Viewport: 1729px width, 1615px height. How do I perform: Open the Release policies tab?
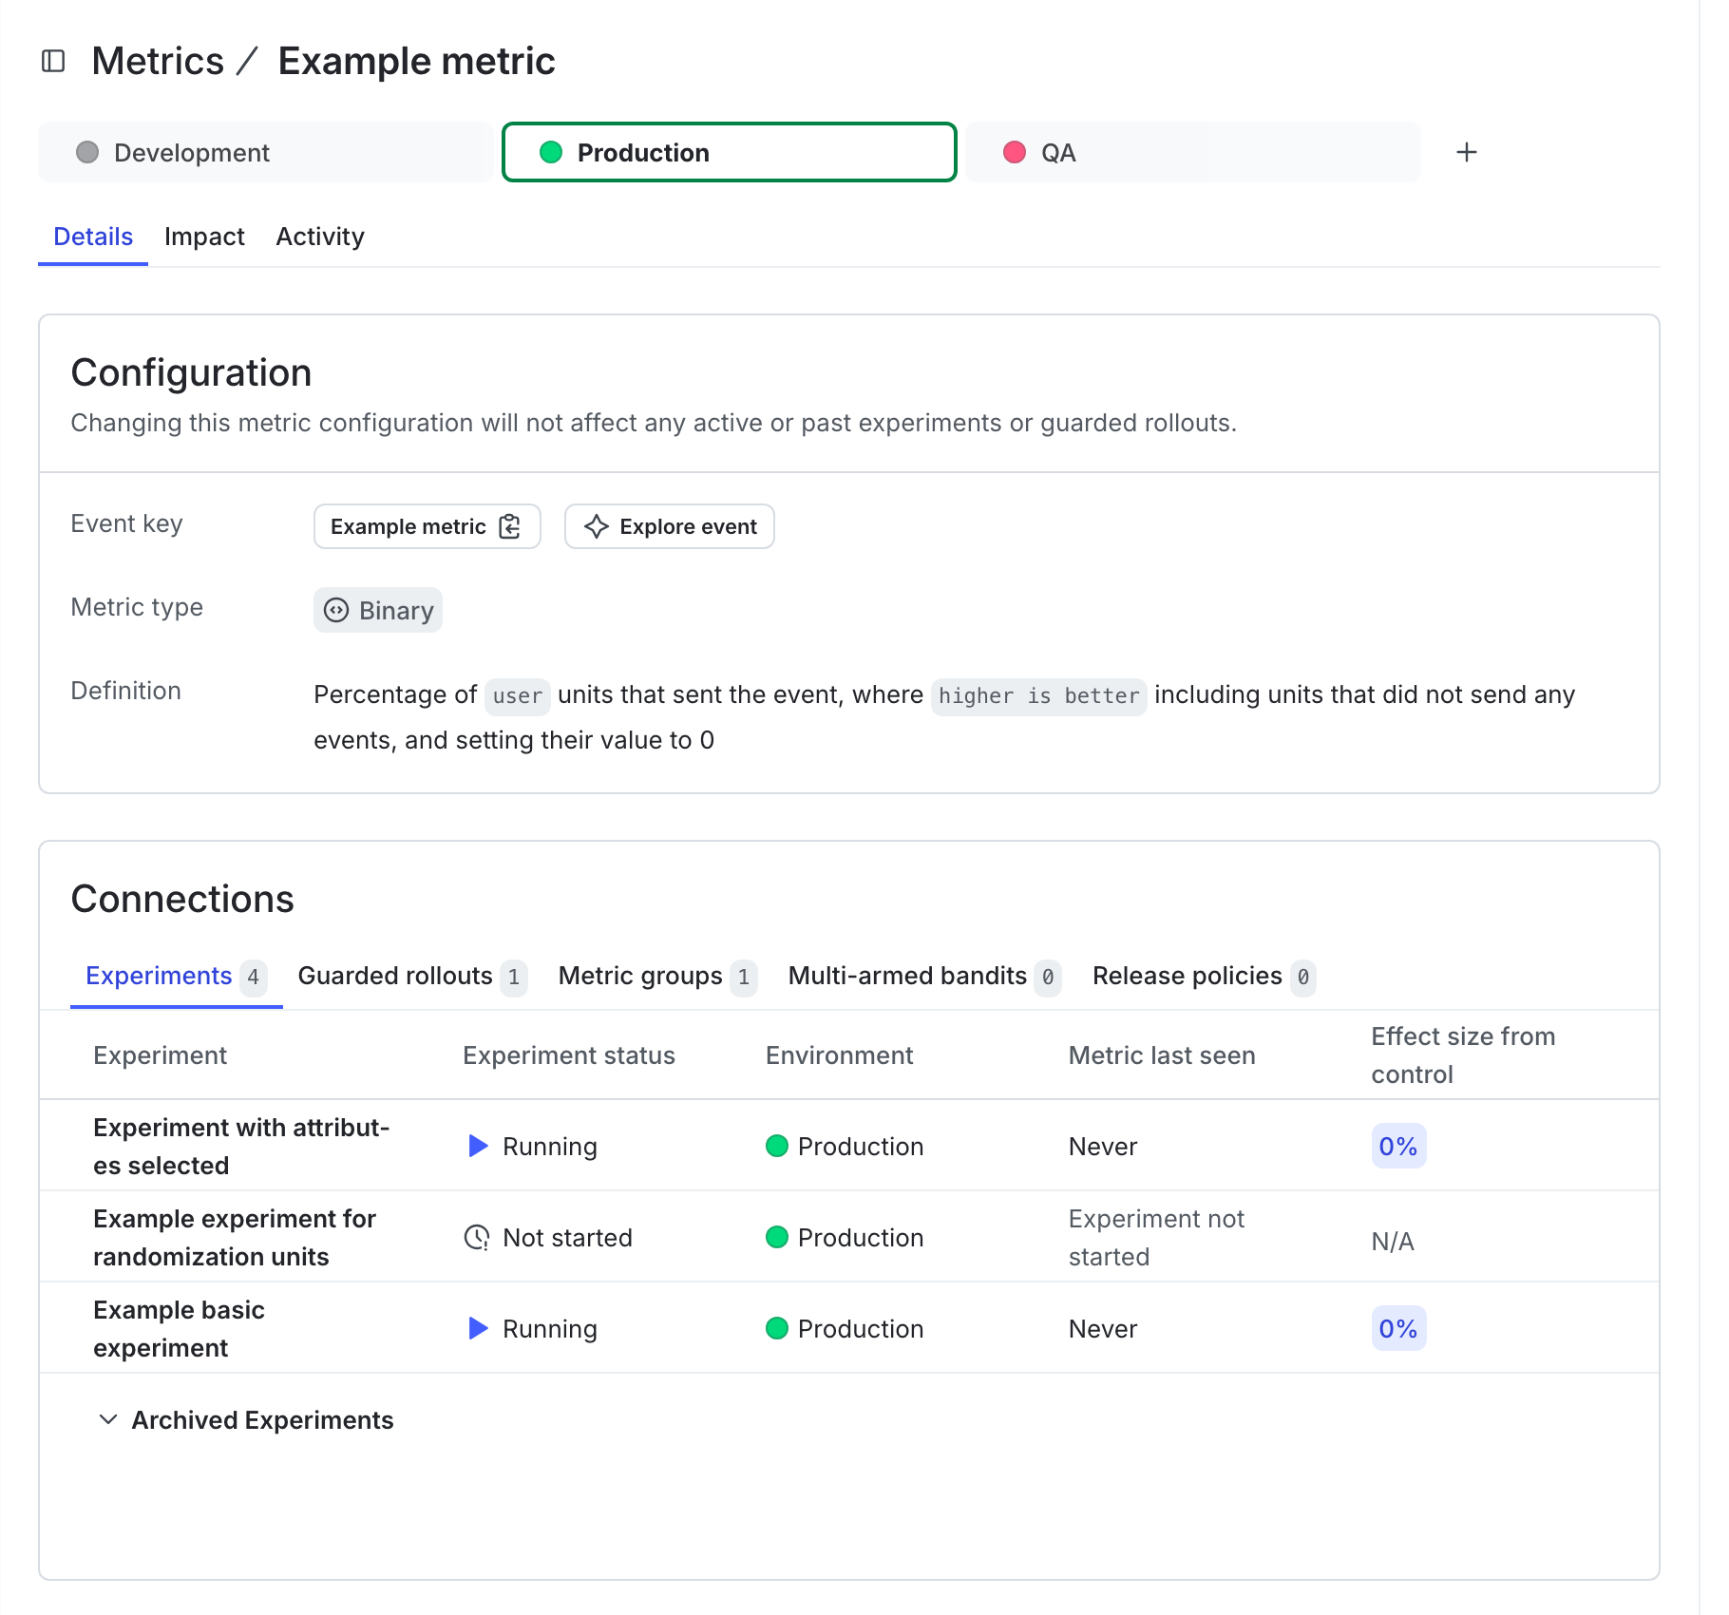(x=1187, y=976)
